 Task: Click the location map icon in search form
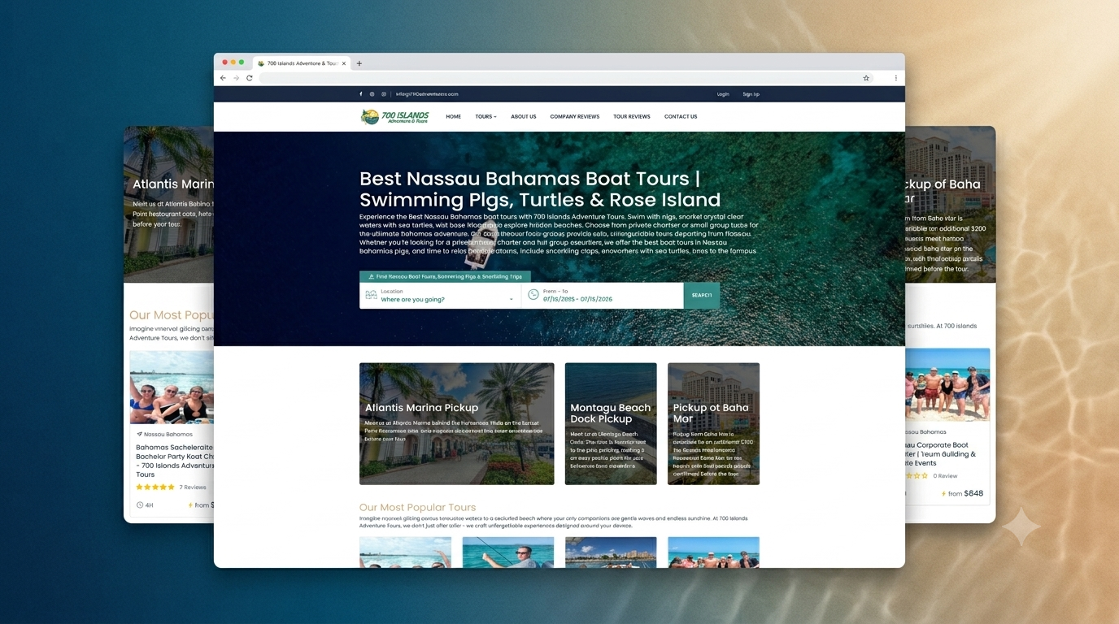coord(371,295)
